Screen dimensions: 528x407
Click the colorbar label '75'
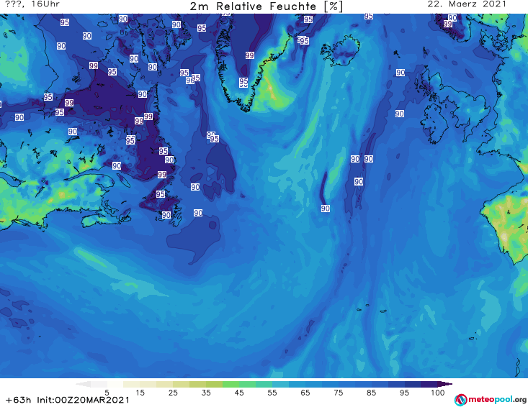[x=338, y=393]
